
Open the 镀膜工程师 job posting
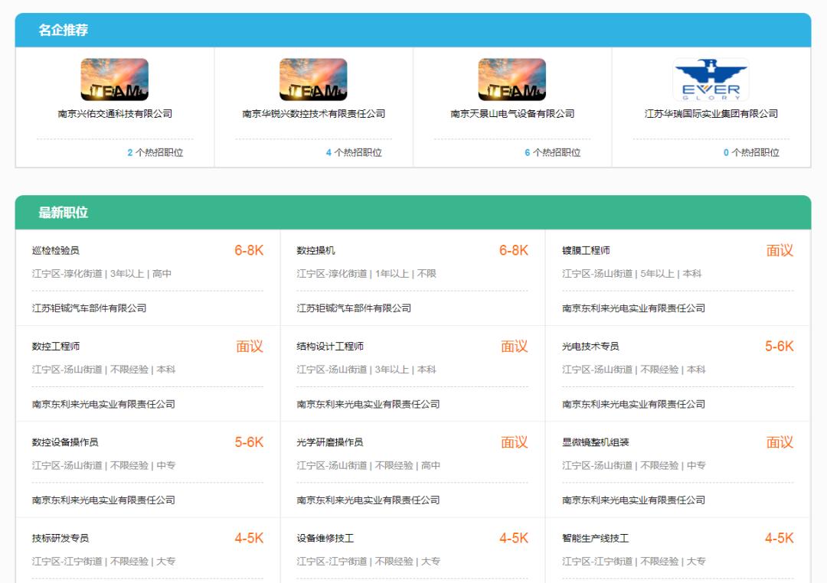click(586, 250)
